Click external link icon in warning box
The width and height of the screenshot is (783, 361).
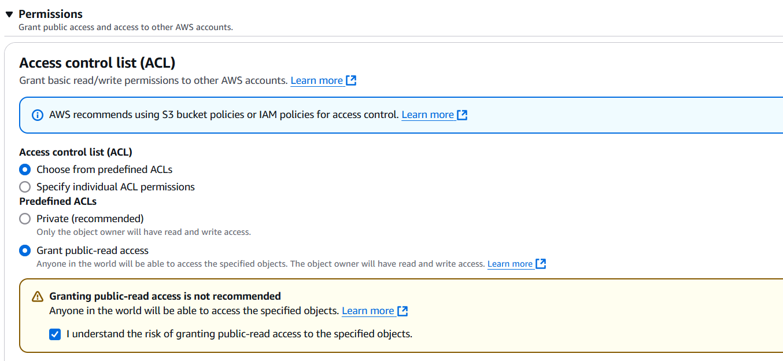click(402, 311)
